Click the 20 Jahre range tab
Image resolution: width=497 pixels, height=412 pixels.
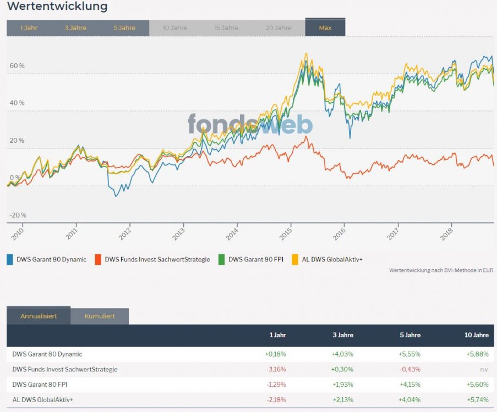click(x=279, y=28)
